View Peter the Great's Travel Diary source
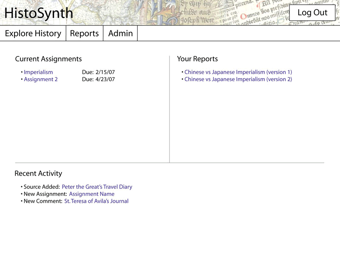Viewport: 340px width, 255px height. click(x=97, y=187)
